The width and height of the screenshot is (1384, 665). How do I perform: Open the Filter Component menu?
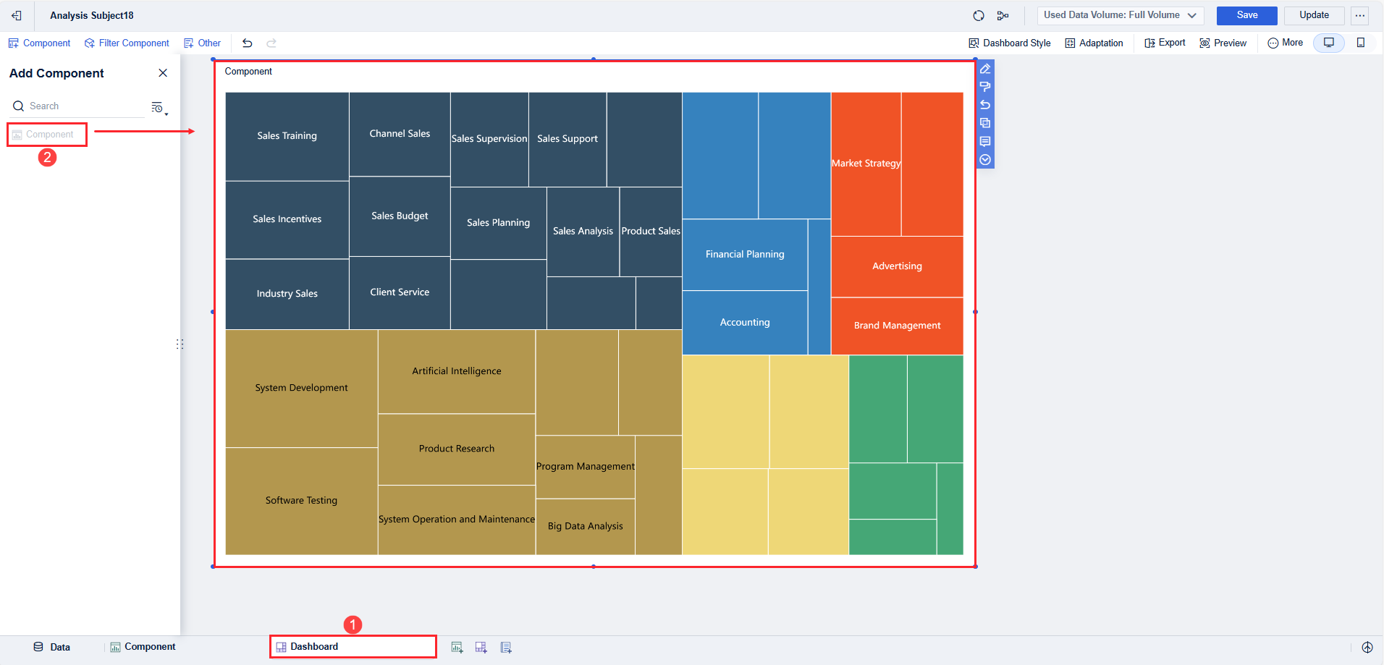[127, 43]
